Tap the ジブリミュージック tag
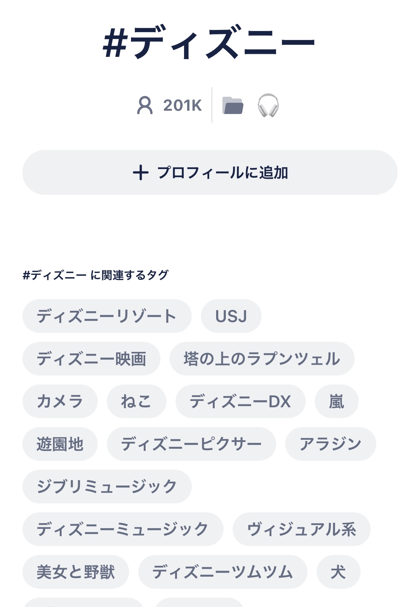 pyautogui.click(x=107, y=487)
